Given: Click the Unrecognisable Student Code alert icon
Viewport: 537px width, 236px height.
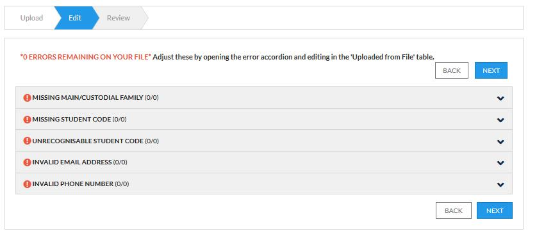Looking at the screenshot, I should [27, 141].
